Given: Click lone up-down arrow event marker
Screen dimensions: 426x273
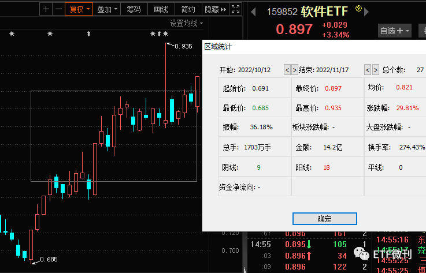Looking at the screenshot, I should 88,34.
